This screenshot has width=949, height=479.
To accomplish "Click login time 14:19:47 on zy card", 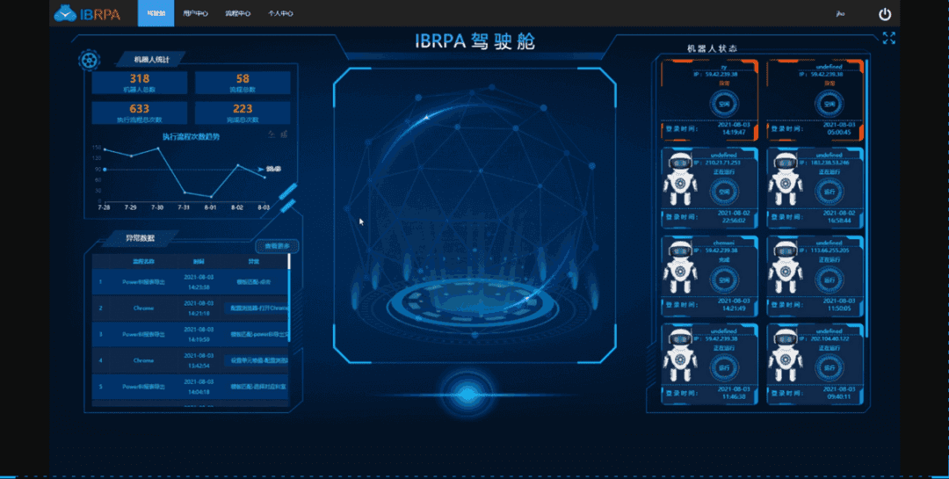I will [x=732, y=132].
